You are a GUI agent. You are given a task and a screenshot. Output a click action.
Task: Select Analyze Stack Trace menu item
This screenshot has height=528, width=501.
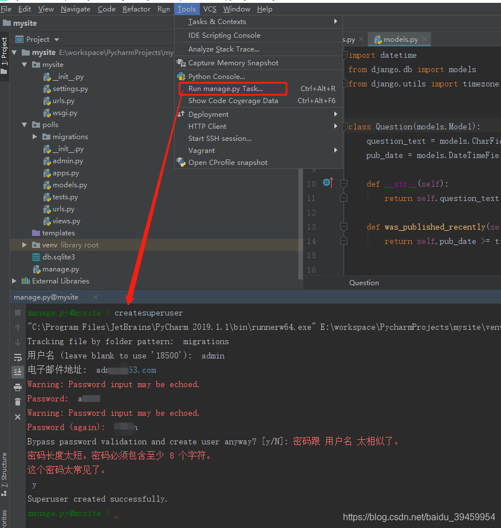click(x=259, y=49)
